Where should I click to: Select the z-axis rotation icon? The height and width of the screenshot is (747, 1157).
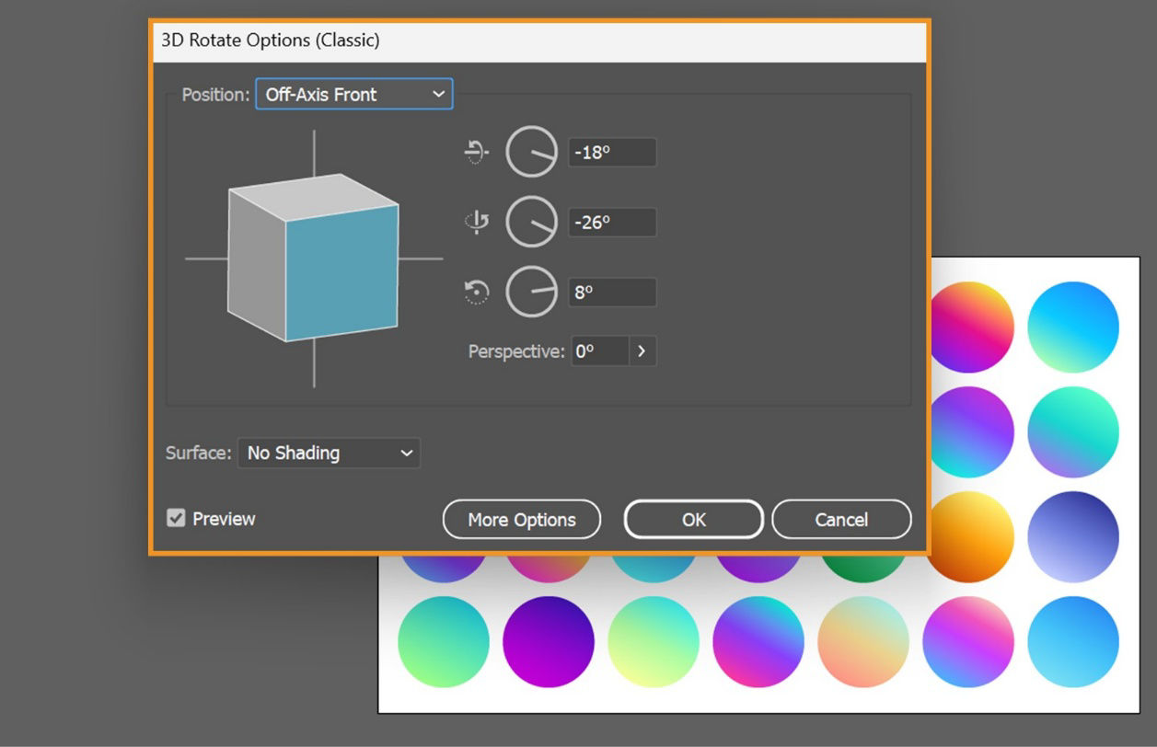click(476, 292)
